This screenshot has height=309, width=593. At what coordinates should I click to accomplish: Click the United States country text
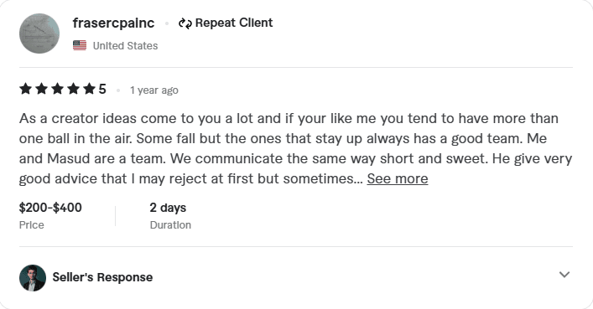125,46
